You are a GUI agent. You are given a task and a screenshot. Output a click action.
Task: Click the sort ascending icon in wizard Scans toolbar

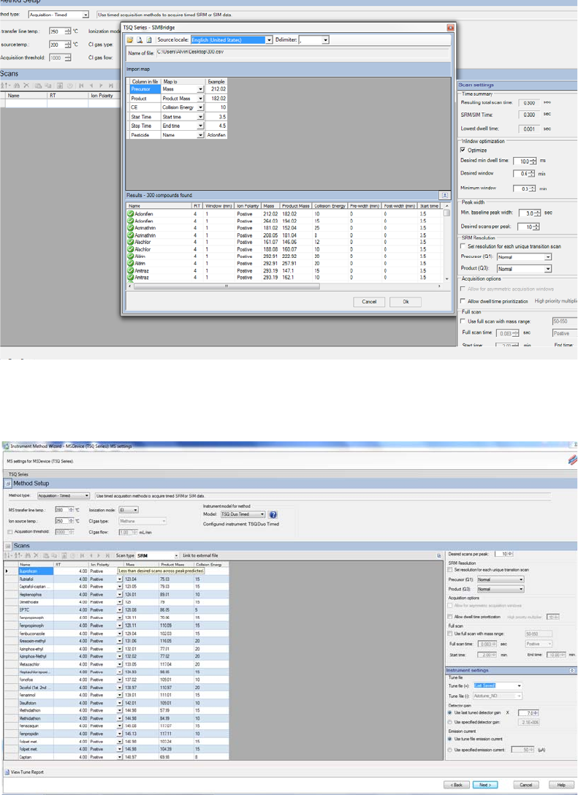(7, 555)
